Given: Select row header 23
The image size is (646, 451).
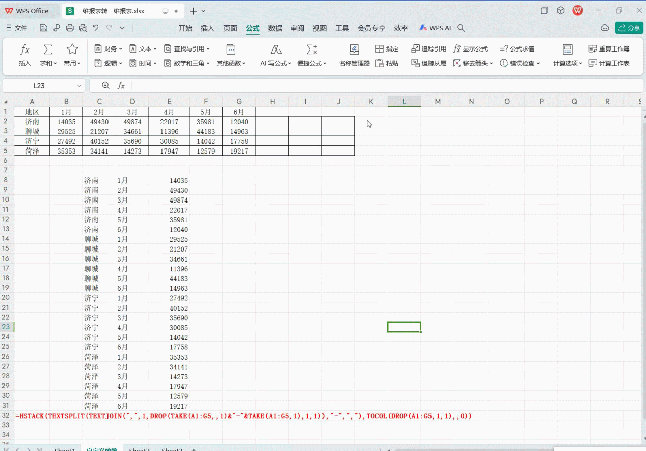Looking at the screenshot, I should (7, 327).
